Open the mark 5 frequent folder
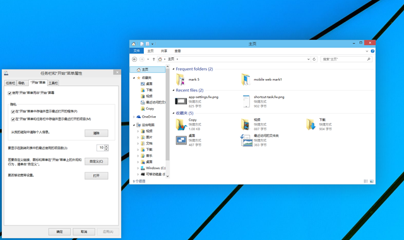Viewport: 404px width, 240px height. pyautogui.click(x=187, y=80)
